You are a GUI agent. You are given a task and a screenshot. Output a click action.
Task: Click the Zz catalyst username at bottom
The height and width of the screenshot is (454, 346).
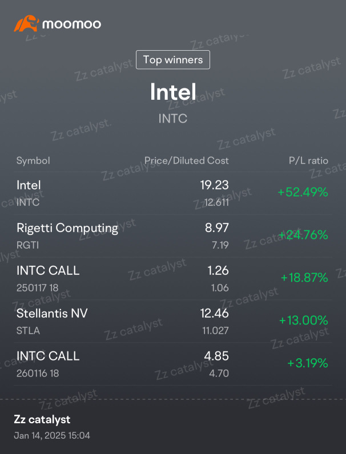pyautogui.click(x=42, y=419)
